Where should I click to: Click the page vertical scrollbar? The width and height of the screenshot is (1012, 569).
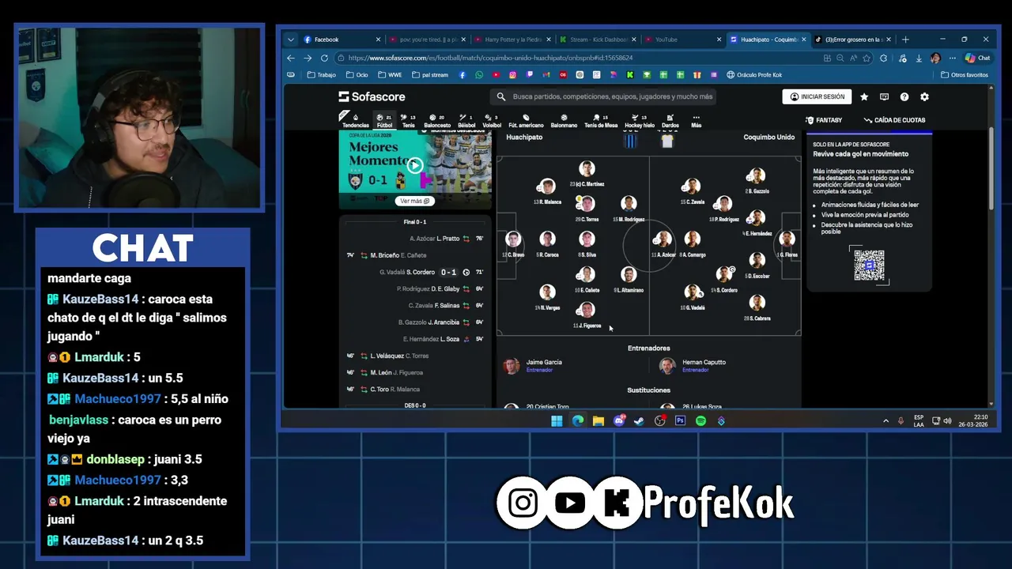click(x=990, y=168)
